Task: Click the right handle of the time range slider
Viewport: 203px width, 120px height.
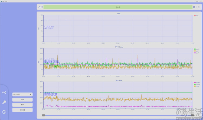Action: point(192,115)
